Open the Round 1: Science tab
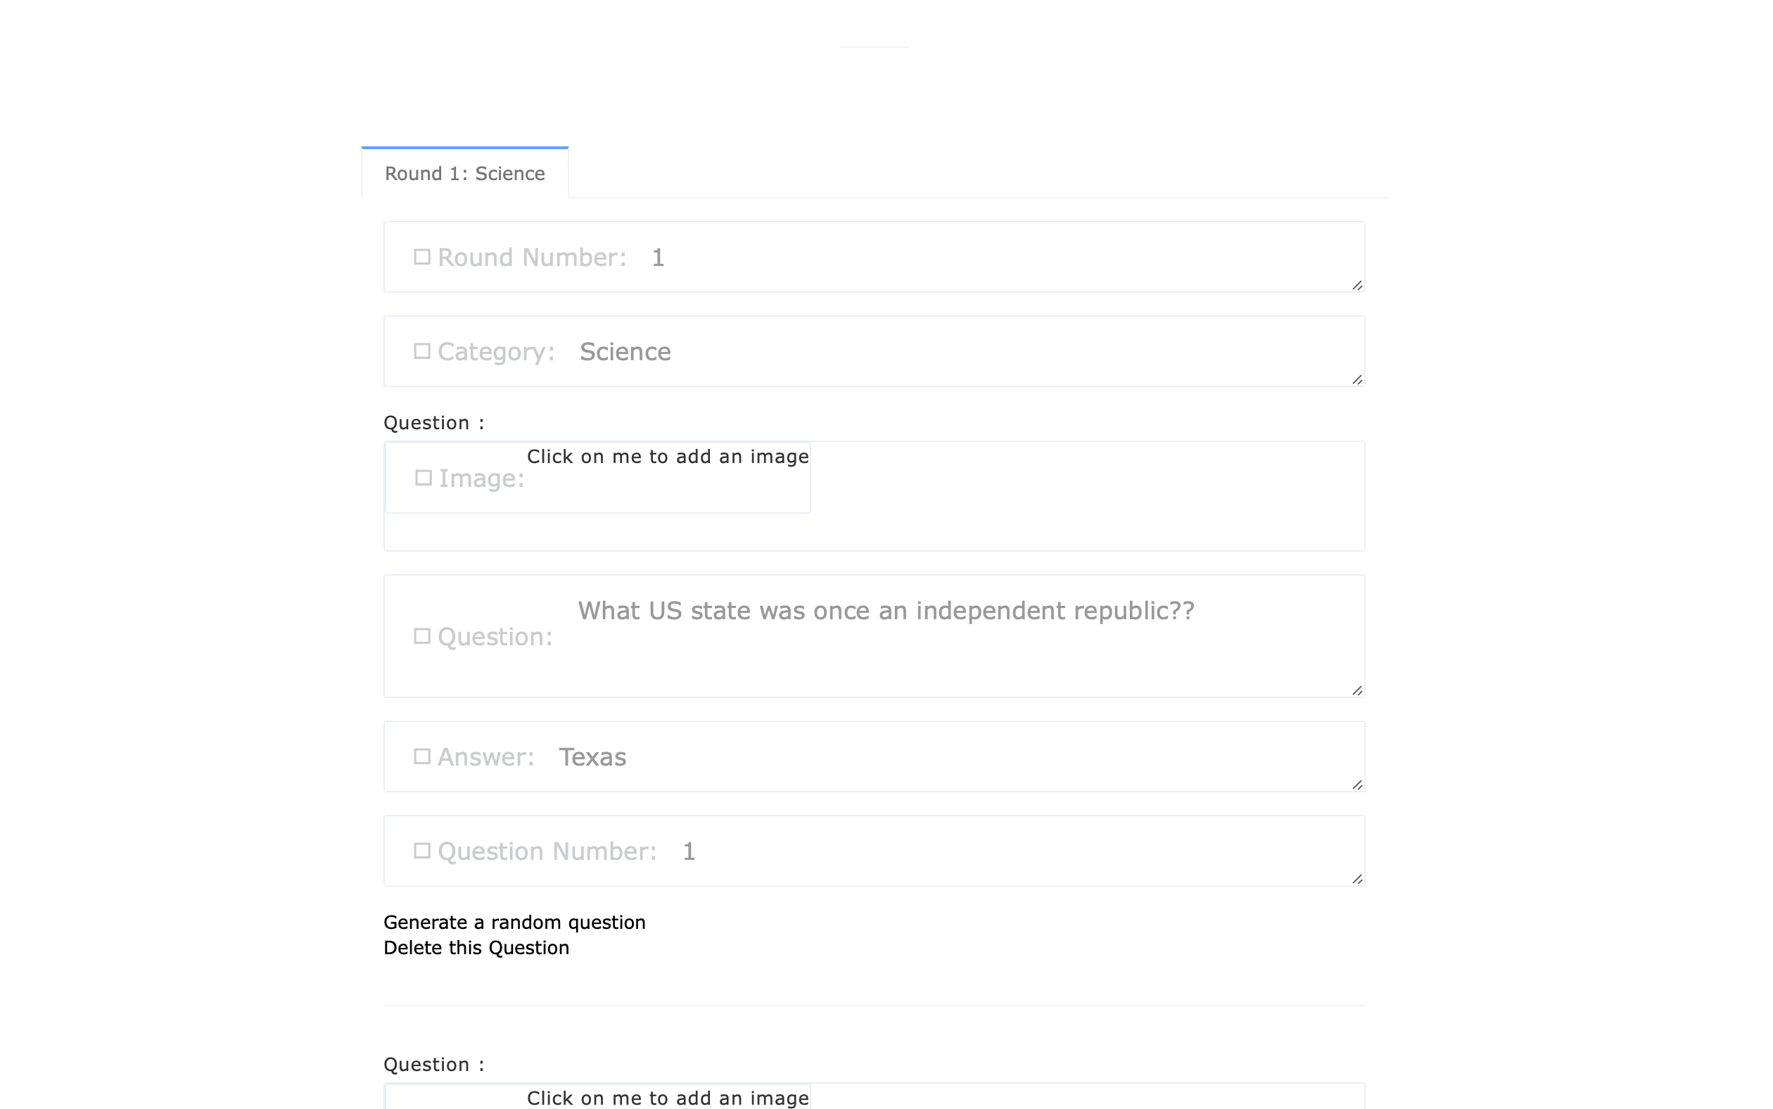The height and width of the screenshot is (1109, 1773). pyautogui.click(x=464, y=174)
